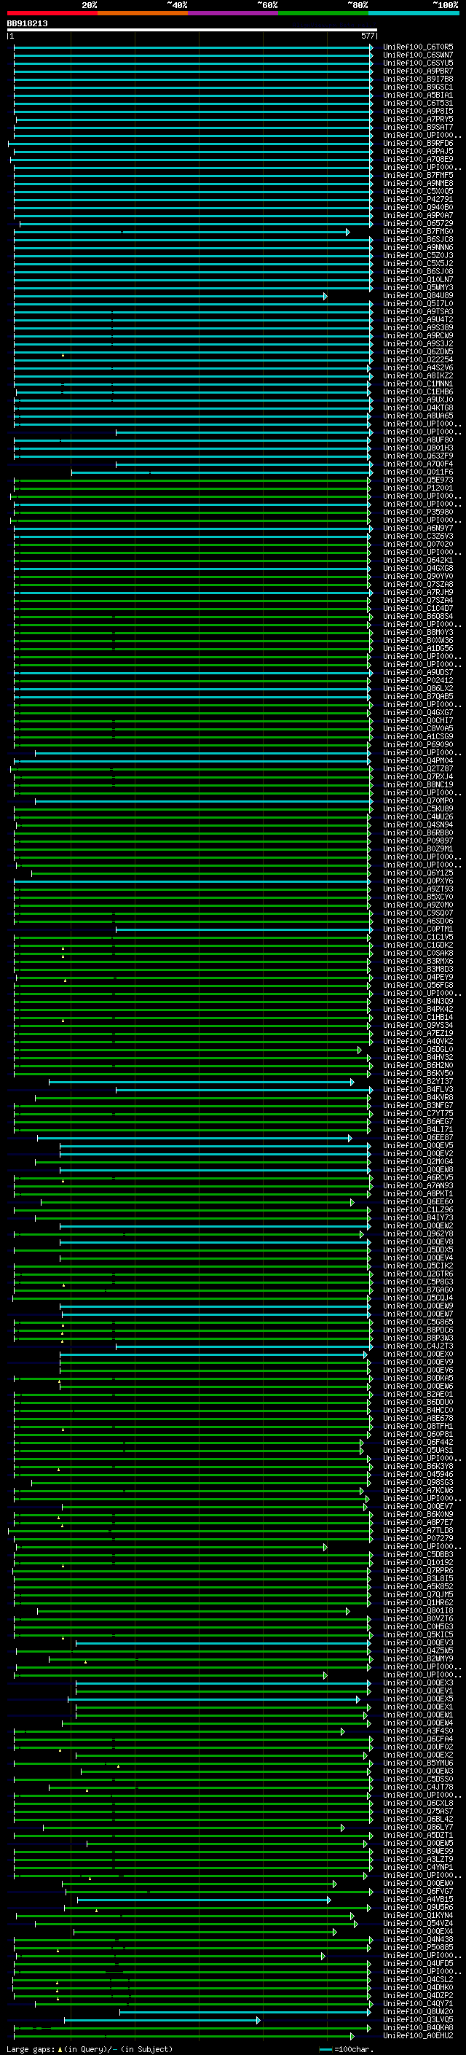Select hit label UniRef100_A7AN93

pos(418,1185)
